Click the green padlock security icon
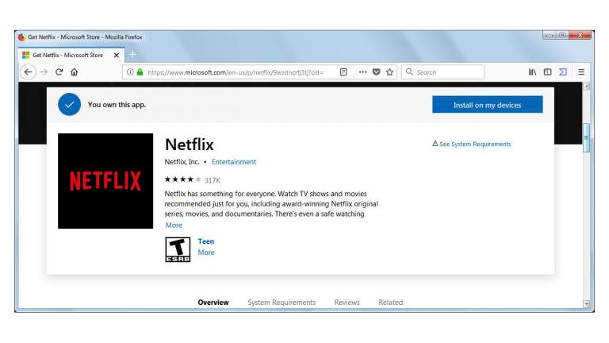Viewport: 609px width, 343px height. (140, 72)
